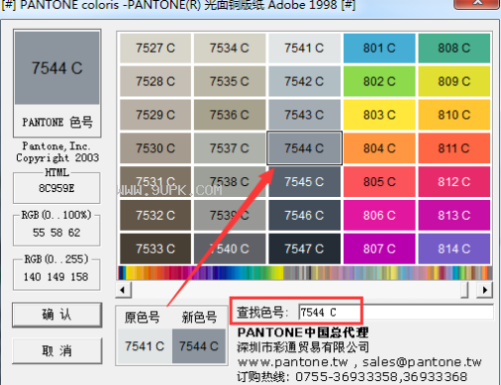Click sales@pantone.tw email text
Image resolution: width=501 pixels, height=385 pixels.
pos(422,362)
